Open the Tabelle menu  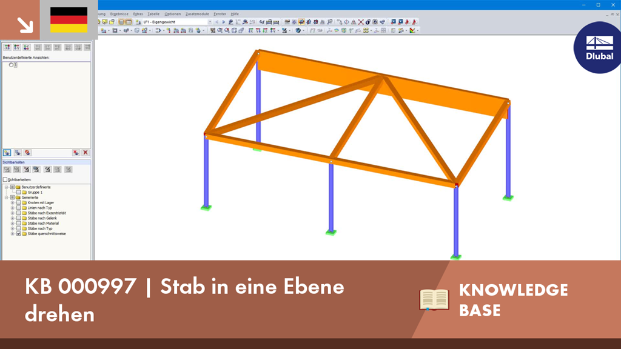tap(153, 14)
